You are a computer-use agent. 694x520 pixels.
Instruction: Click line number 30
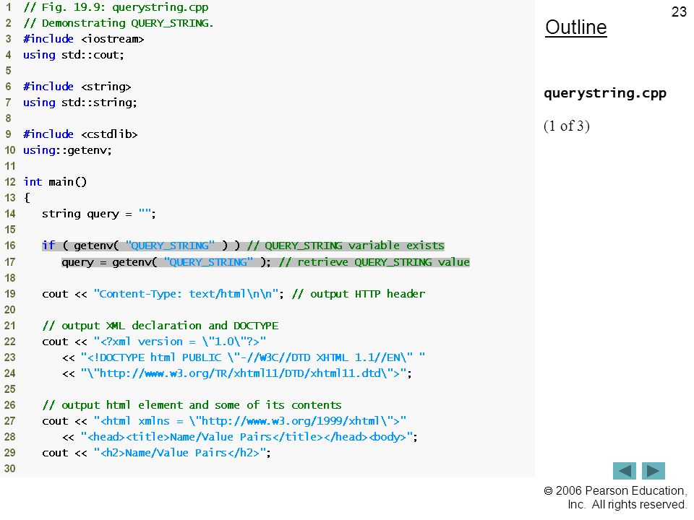9,468
